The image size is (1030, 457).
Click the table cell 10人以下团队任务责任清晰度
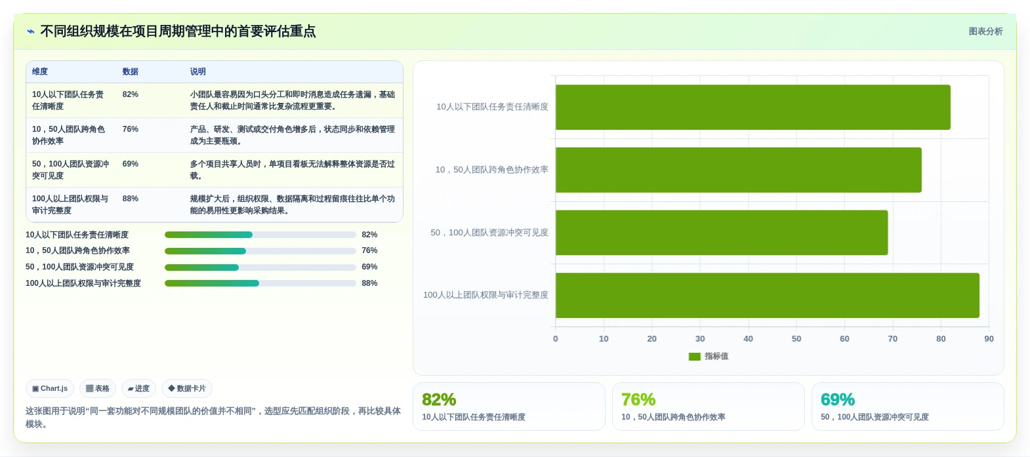(70, 100)
